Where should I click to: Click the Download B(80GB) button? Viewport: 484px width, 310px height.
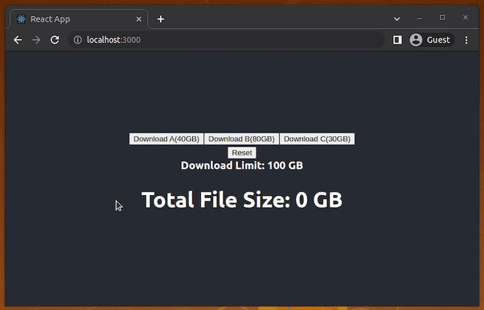241,139
